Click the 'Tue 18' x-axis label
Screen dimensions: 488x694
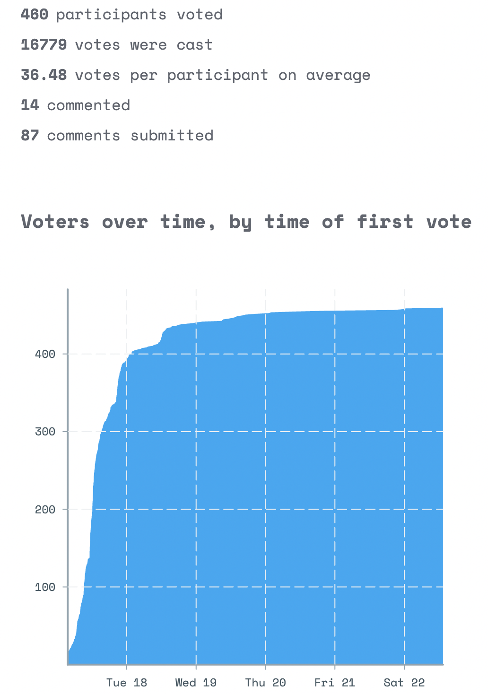pyautogui.click(x=127, y=683)
